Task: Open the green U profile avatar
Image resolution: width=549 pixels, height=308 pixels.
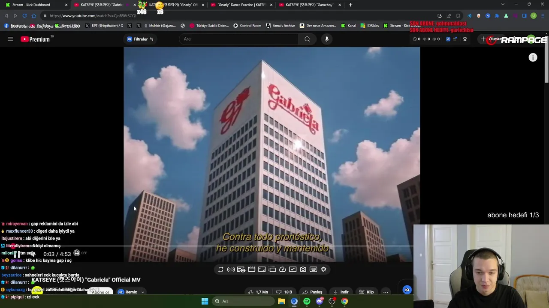Action: pos(534,16)
